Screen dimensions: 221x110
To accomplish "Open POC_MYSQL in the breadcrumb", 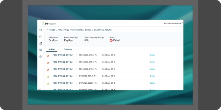I will [64, 30].
